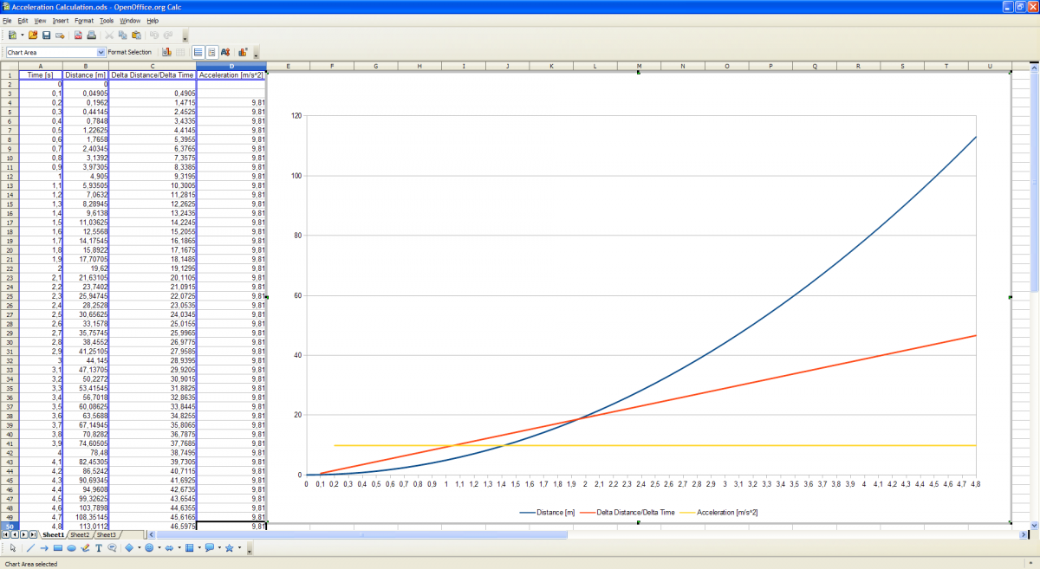The image size is (1040, 569).
Task: Pick the Rectangle drawing tool
Action: 57,548
